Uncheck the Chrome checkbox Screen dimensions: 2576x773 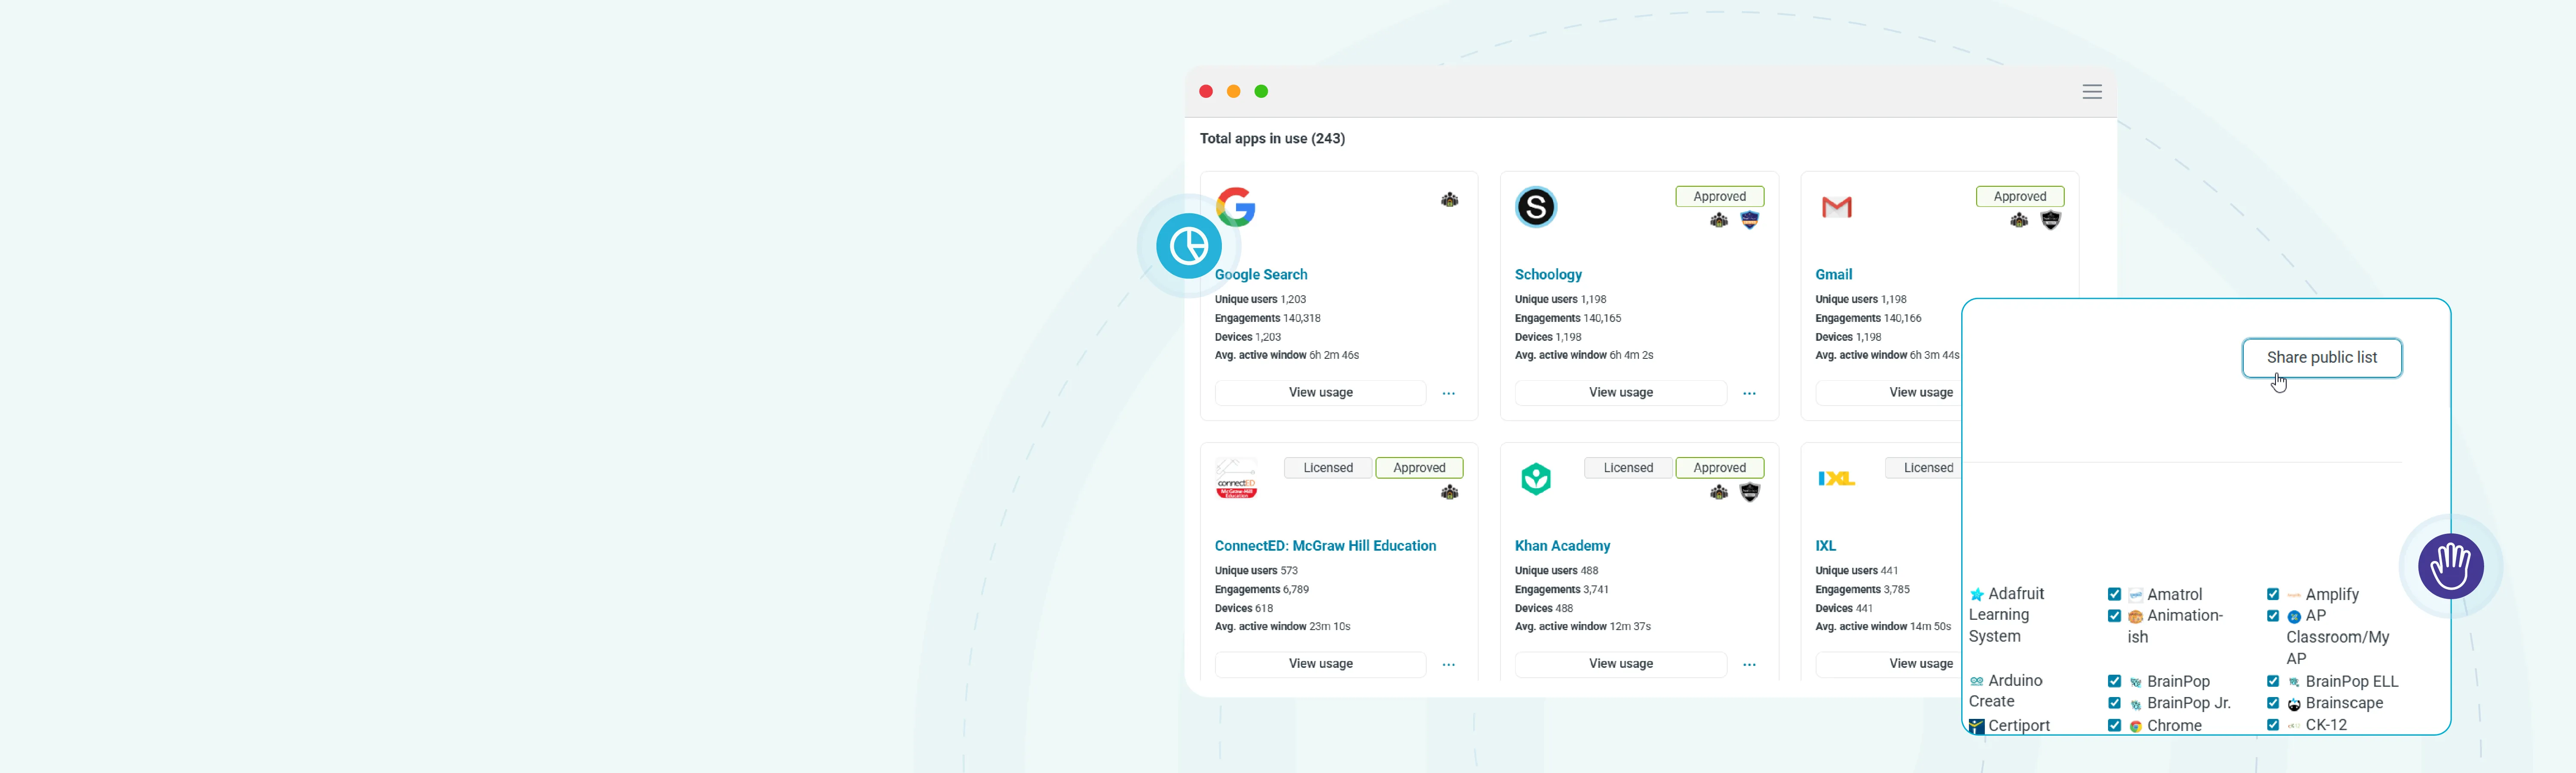[x=2114, y=725]
